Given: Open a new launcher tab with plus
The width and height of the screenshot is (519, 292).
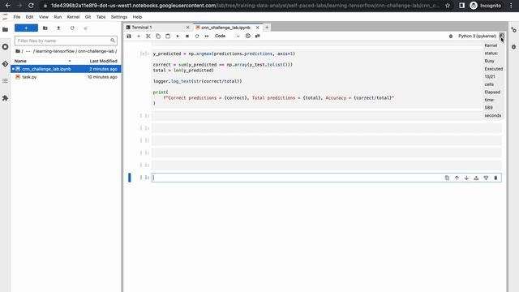Looking at the screenshot, I should (267, 28).
